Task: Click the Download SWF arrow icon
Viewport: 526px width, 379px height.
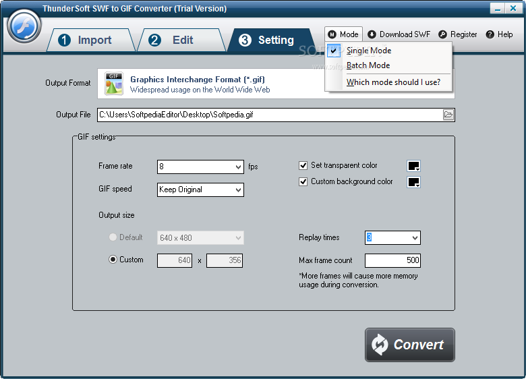Action: pos(372,34)
